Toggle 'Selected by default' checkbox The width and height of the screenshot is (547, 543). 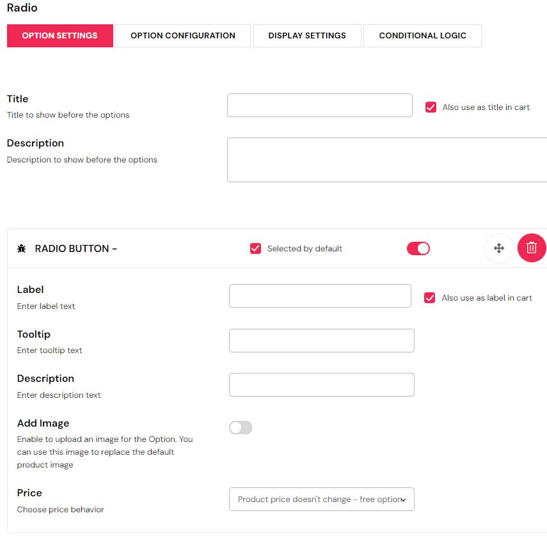pyautogui.click(x=255, y=249)
